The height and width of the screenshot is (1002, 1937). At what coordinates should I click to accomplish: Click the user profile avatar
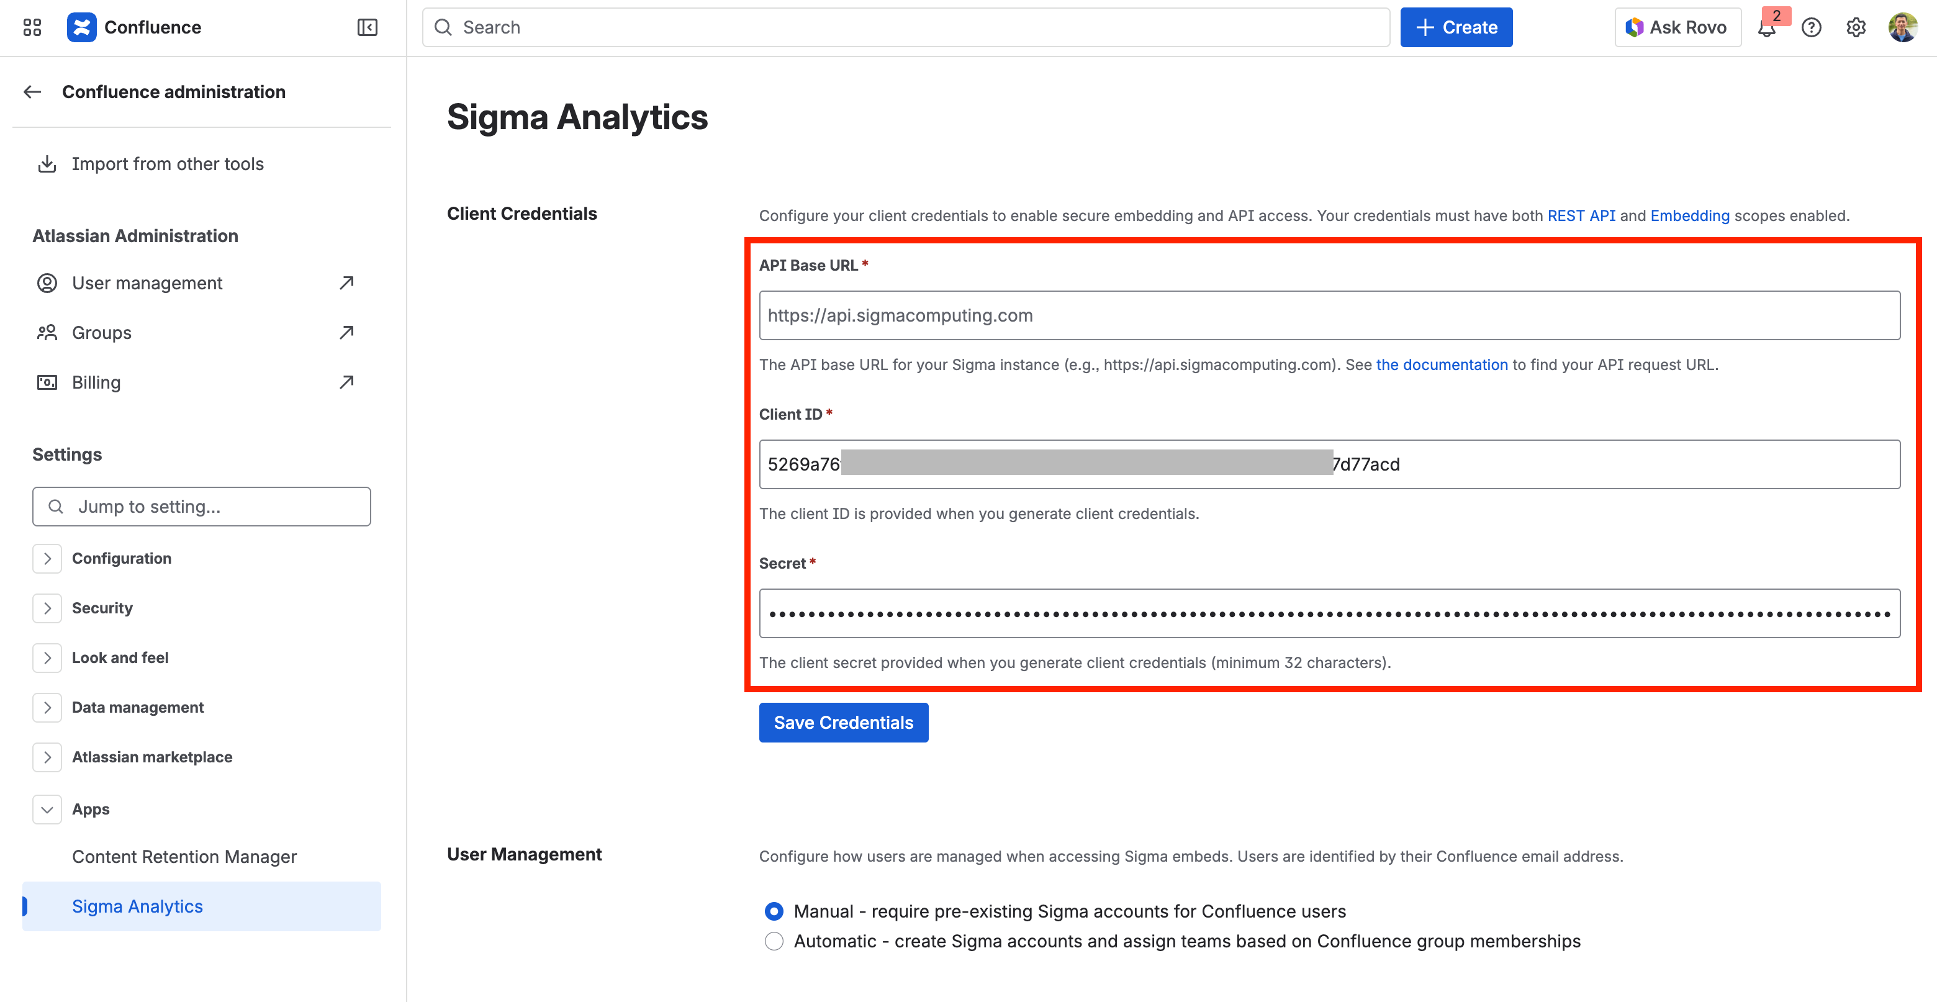click(x=1902, y=28)
